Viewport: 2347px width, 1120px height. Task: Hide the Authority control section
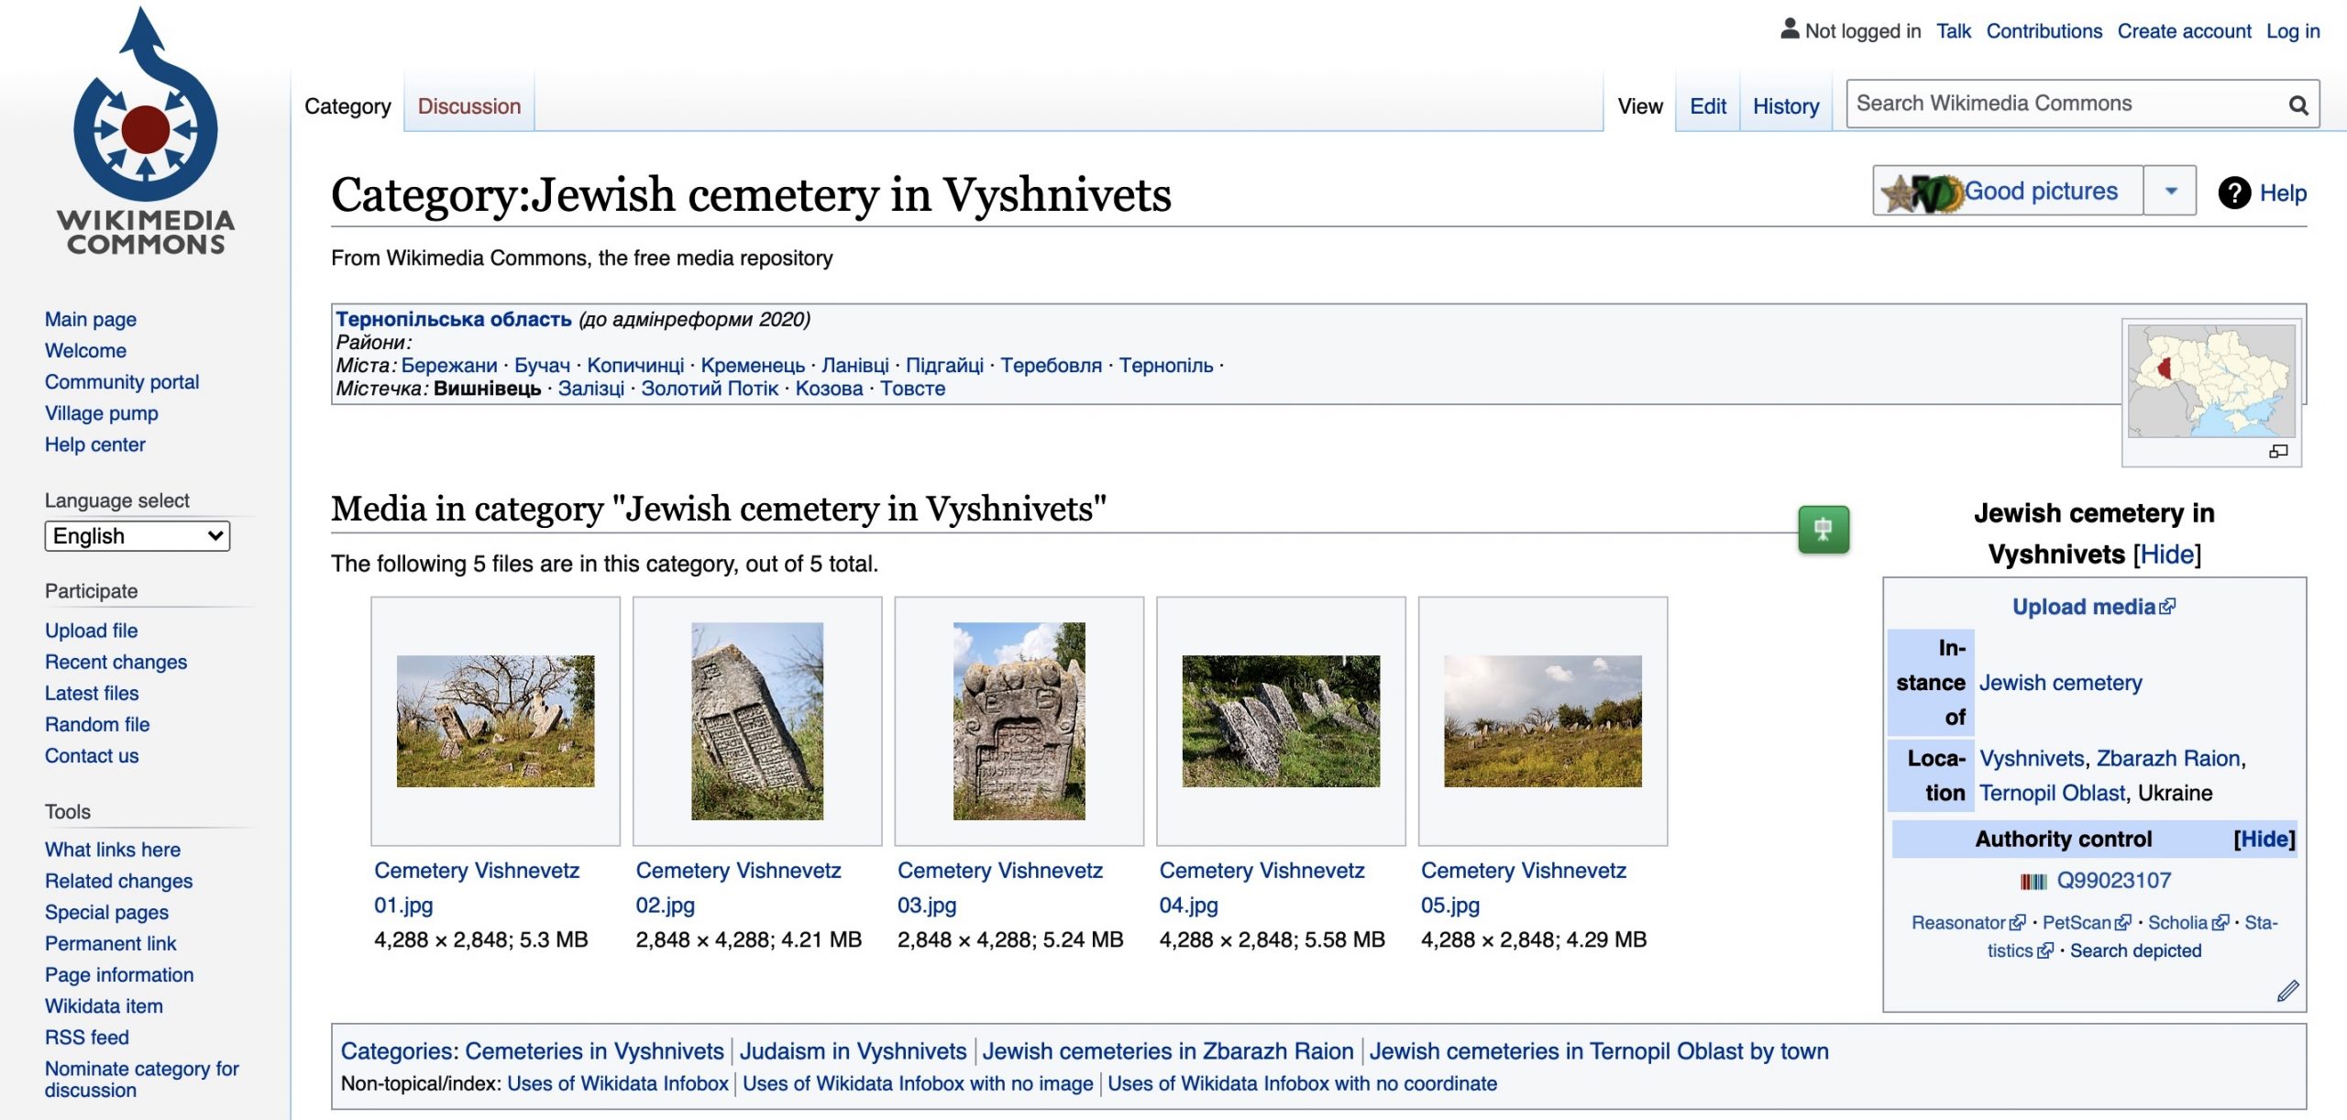click(2264, 839)
